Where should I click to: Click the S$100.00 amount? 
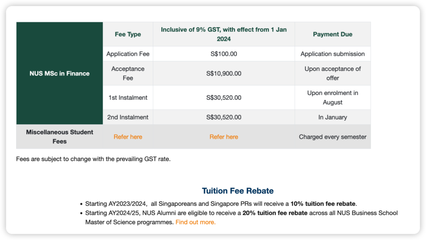click(x=224, y=54)
